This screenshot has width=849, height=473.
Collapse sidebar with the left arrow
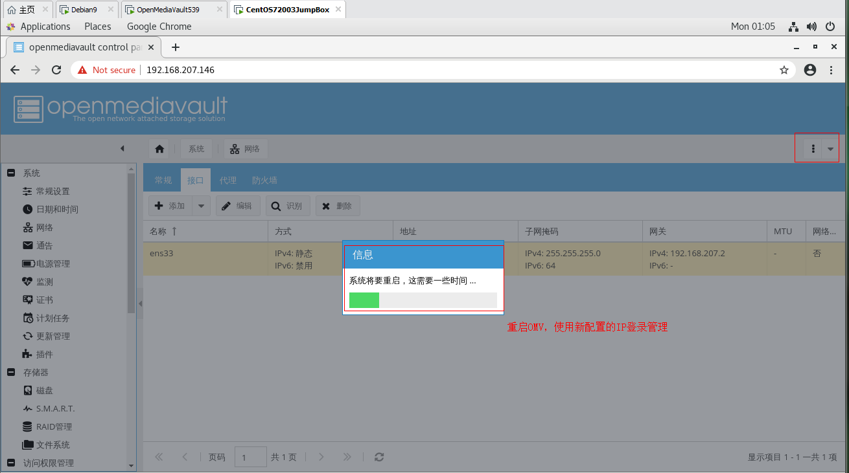coord(122,149)
